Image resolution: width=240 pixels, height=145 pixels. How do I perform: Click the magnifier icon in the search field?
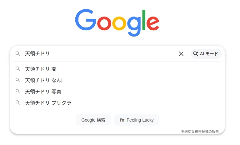pyautogui.click(x=18, y=54)
